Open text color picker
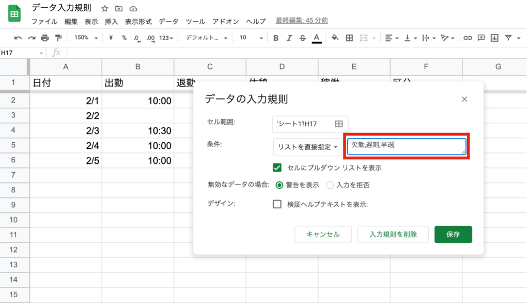The width and height of the screenshot is (529, 303). pos(317,38)
